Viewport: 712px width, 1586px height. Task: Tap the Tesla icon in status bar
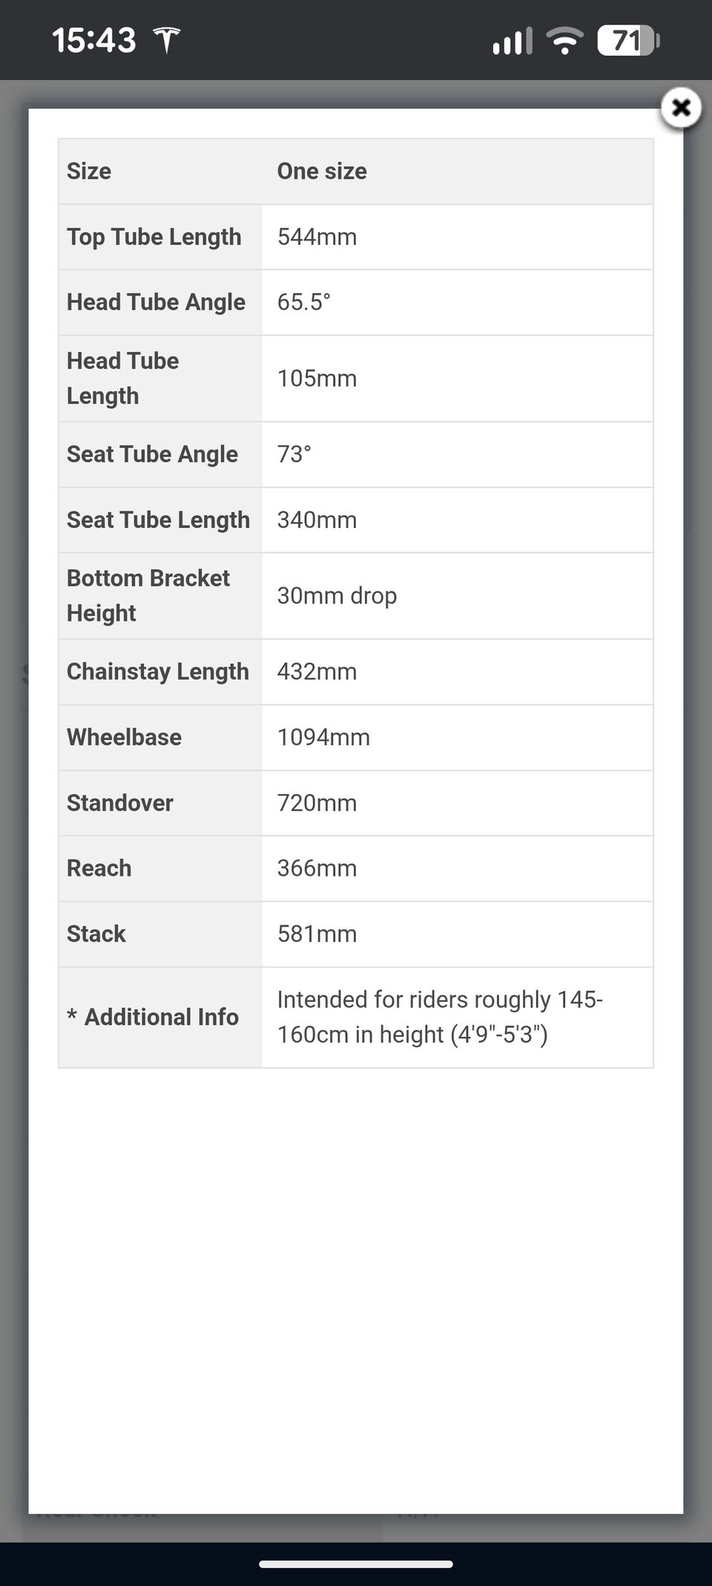click(x=167, y=40)
